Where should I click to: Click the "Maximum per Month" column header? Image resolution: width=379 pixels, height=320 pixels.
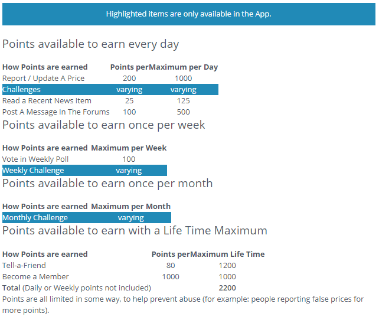pyautogui.click(x=130, y=207)
